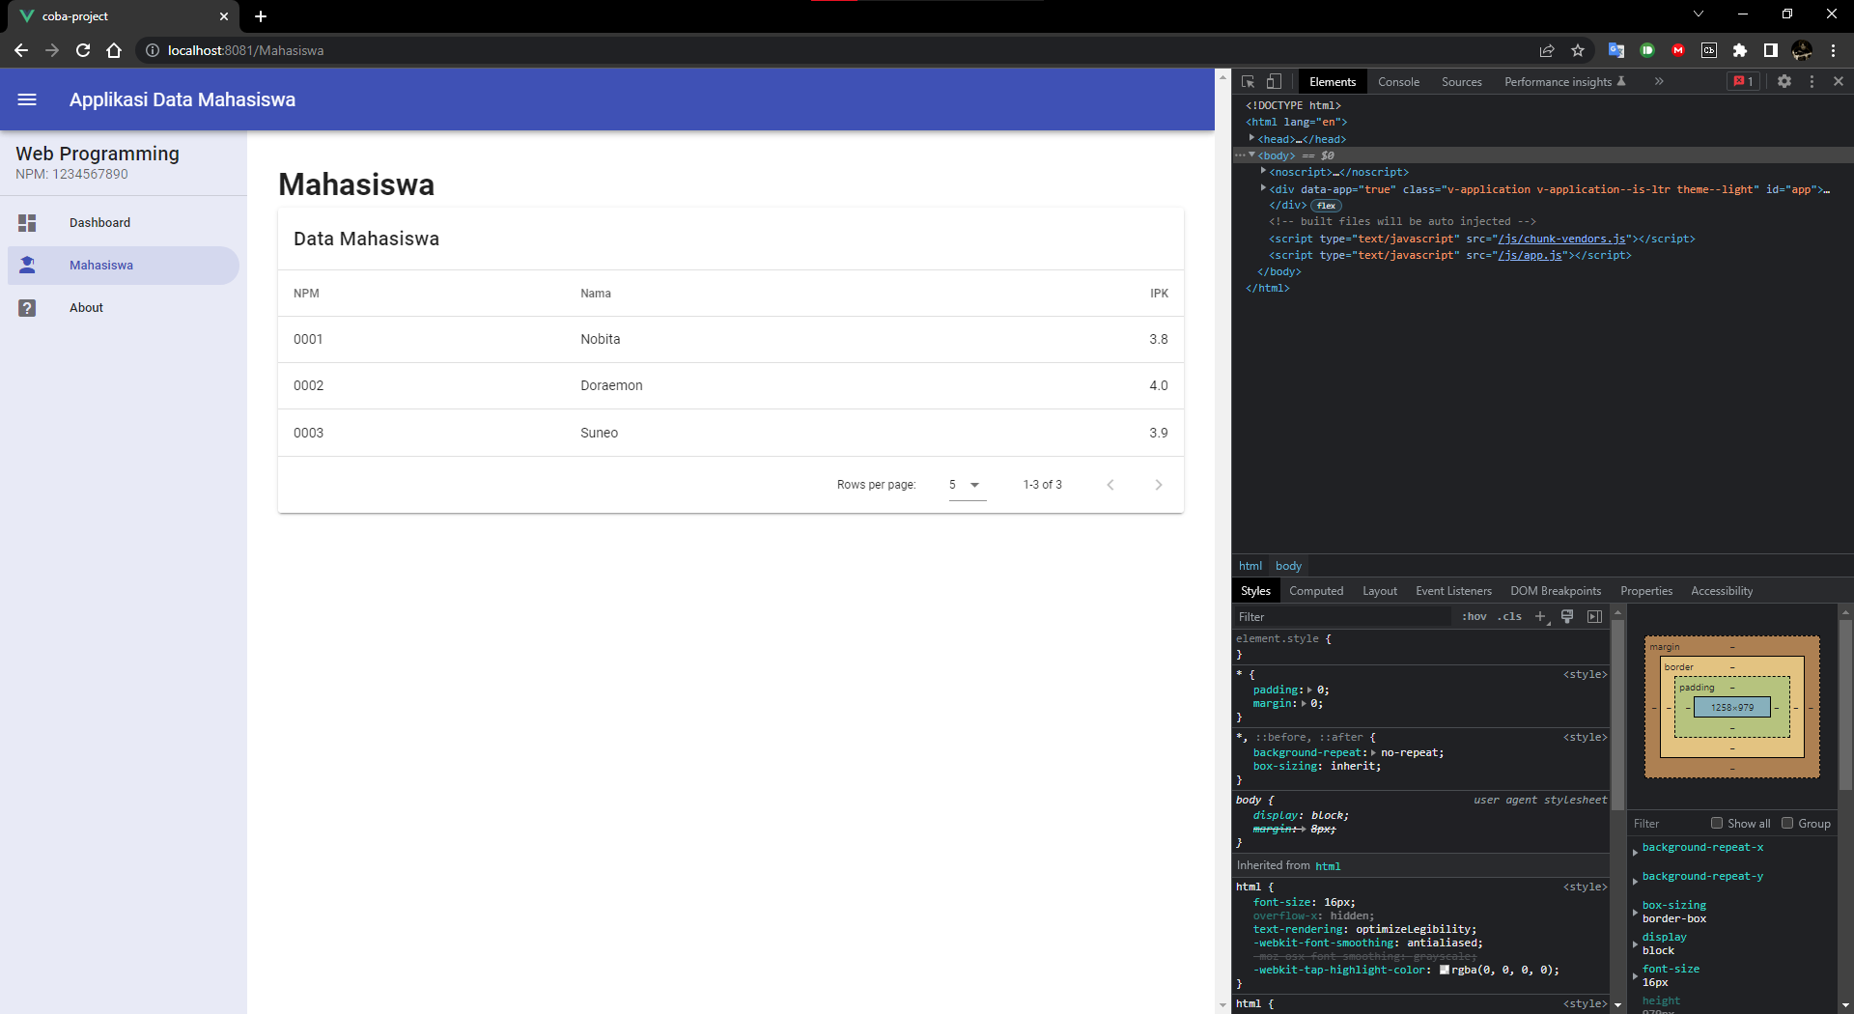Toggle the device toolbar icon in DevTools

(1274, 82)
